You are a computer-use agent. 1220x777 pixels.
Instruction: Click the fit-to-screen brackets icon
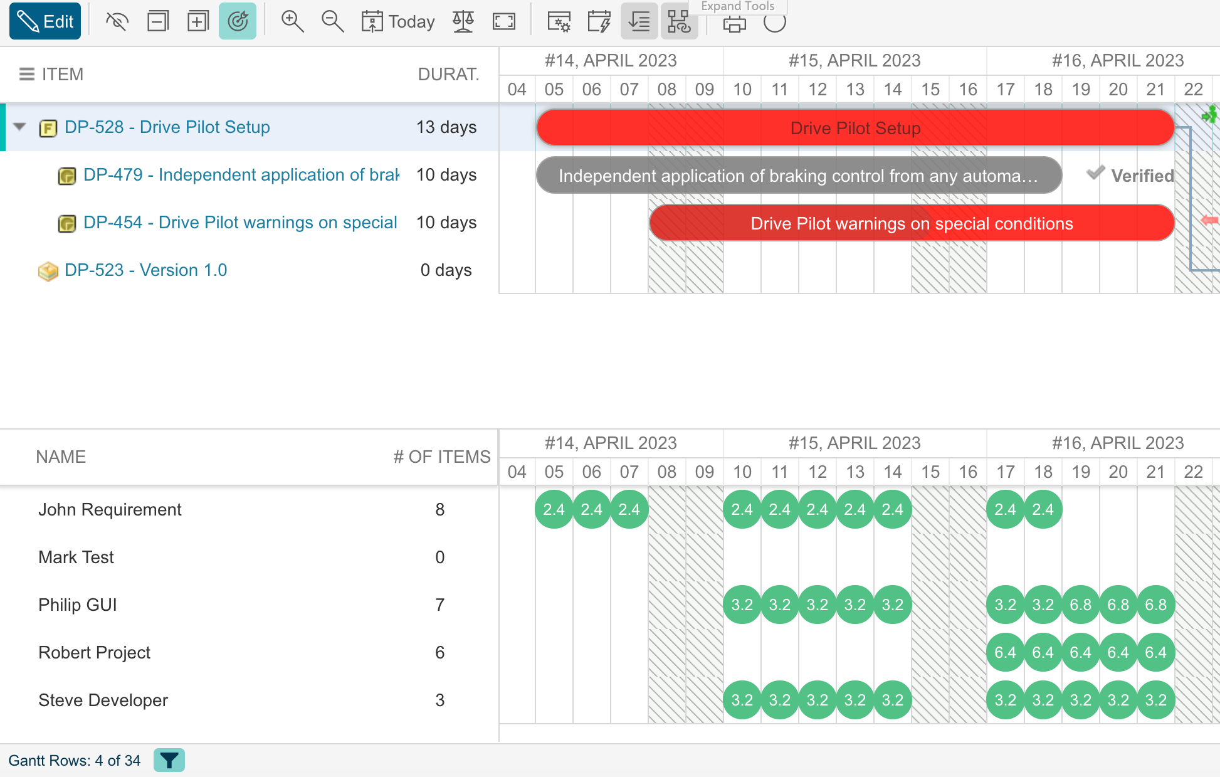click(x=503, y=21)
